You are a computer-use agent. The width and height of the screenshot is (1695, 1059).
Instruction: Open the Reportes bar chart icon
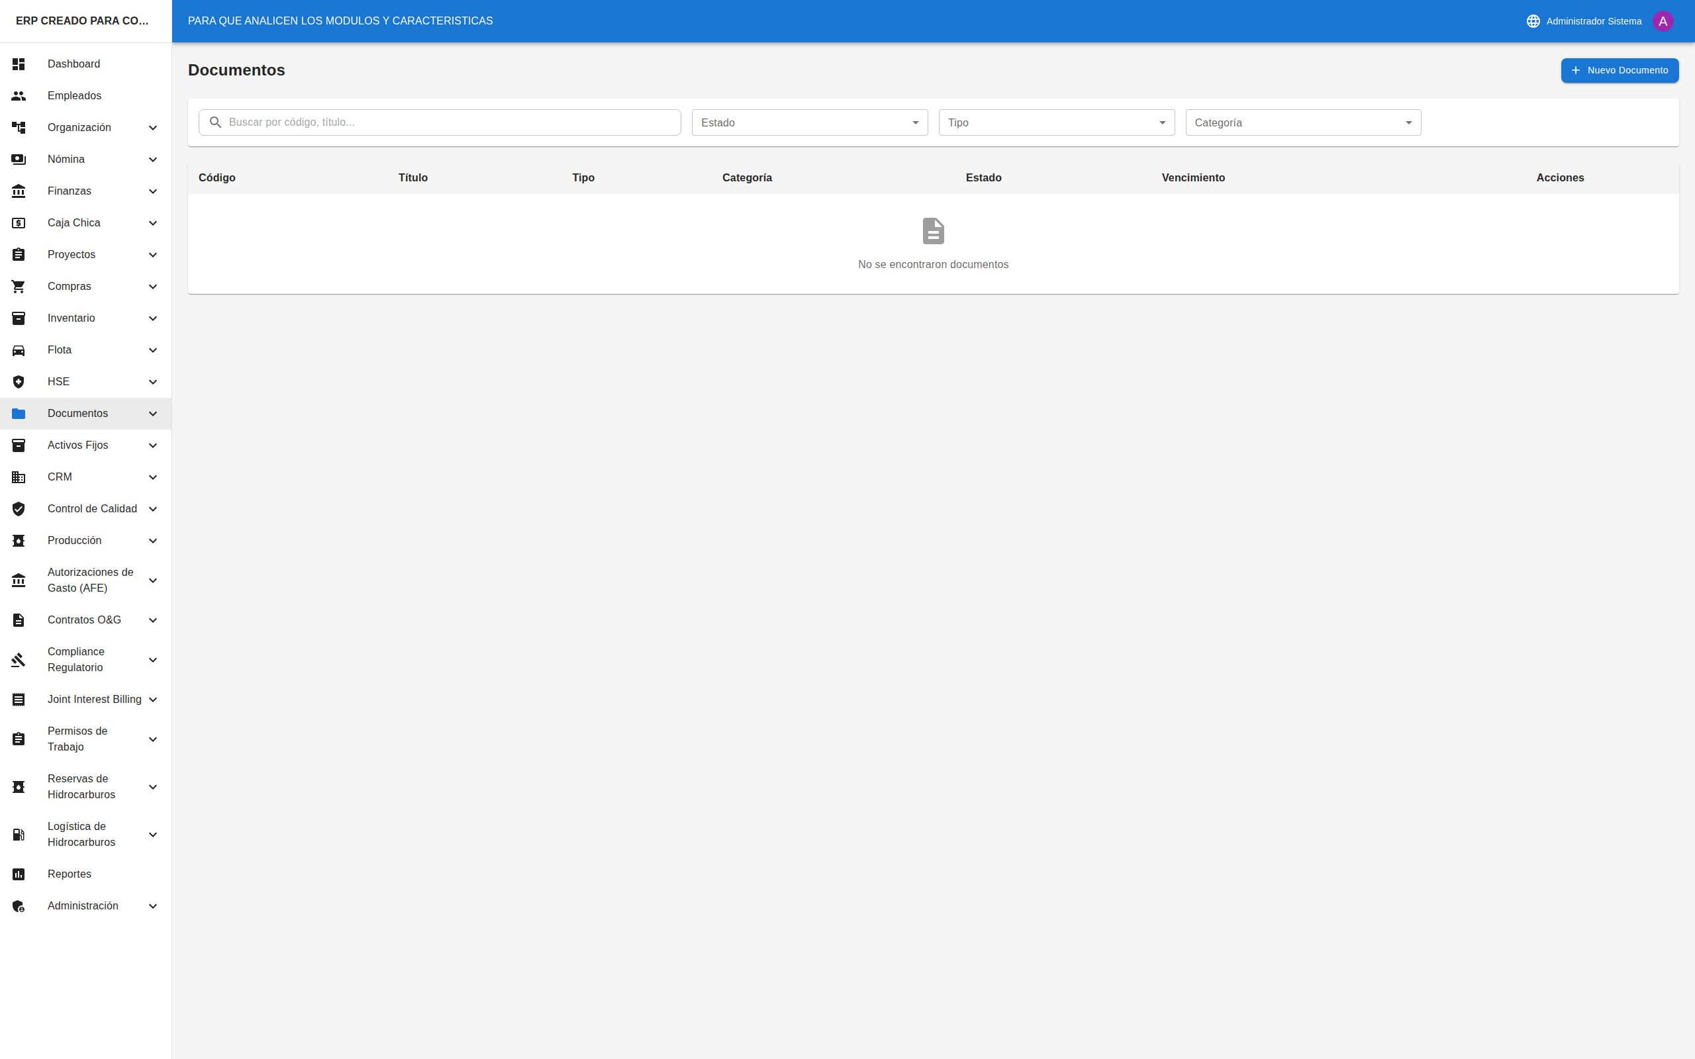point(19,874)
